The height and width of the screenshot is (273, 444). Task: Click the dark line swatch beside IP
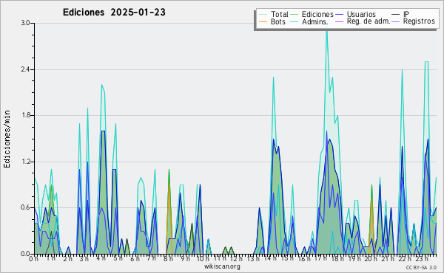(x=396, y=15)
